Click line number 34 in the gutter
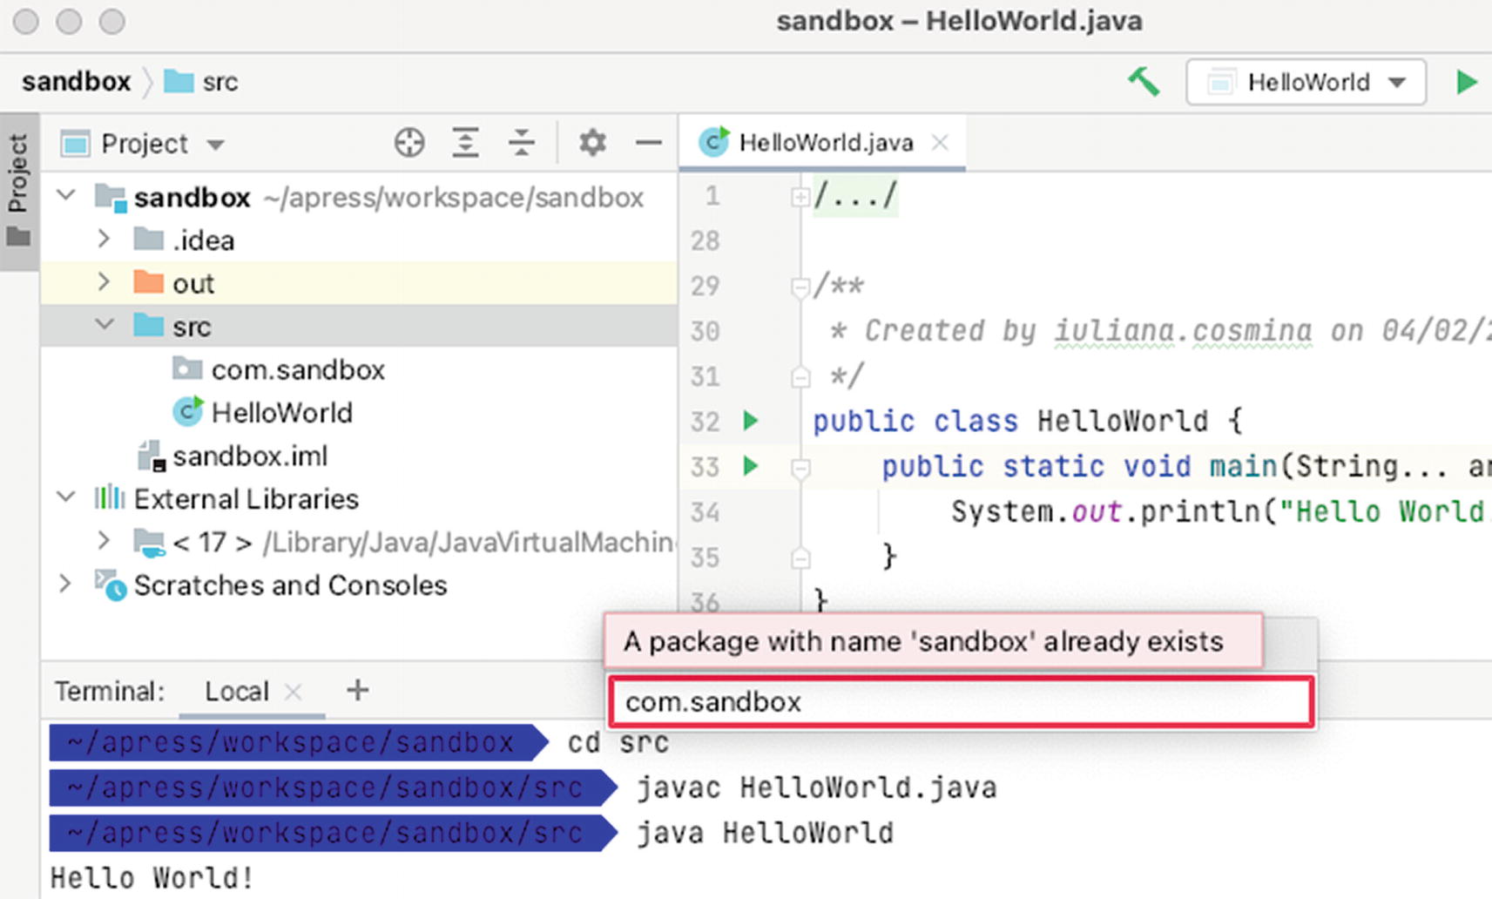This screenshot has height=899, width=1492. pyautogui.click(x=705, y=511)
